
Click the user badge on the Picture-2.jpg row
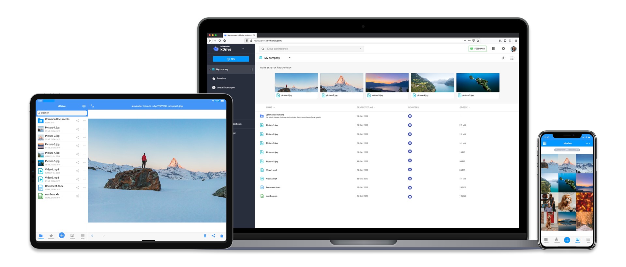[x=410, y=134]
